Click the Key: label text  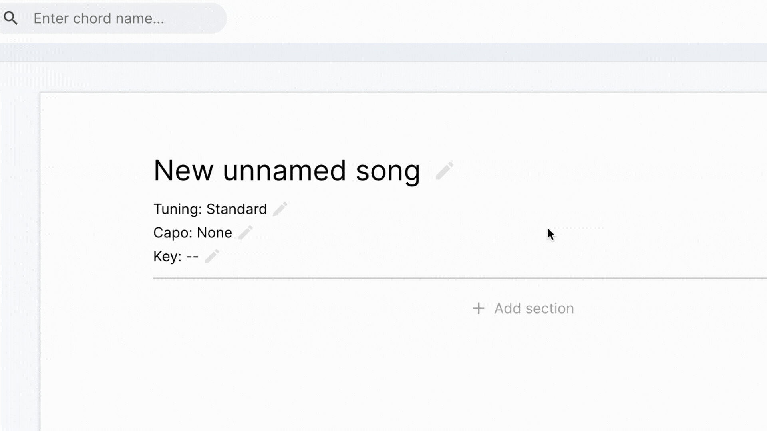click(167, 256)
